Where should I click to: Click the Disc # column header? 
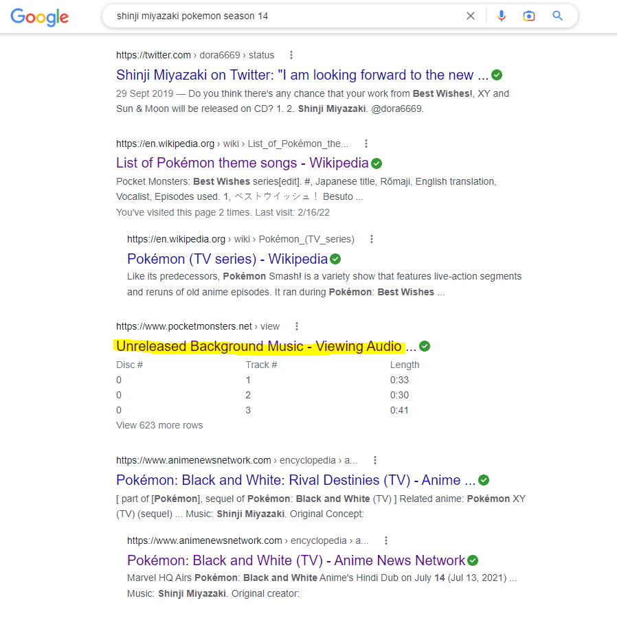pos(129,365)
